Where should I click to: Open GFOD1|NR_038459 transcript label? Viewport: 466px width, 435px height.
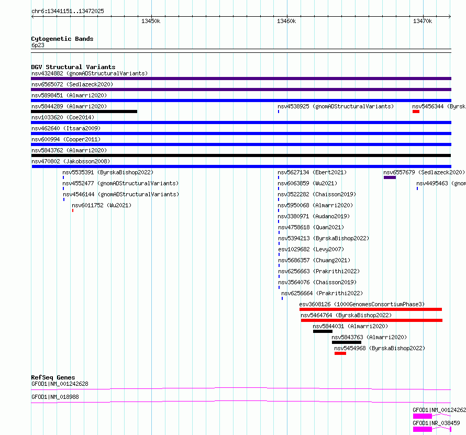point(436,423)
